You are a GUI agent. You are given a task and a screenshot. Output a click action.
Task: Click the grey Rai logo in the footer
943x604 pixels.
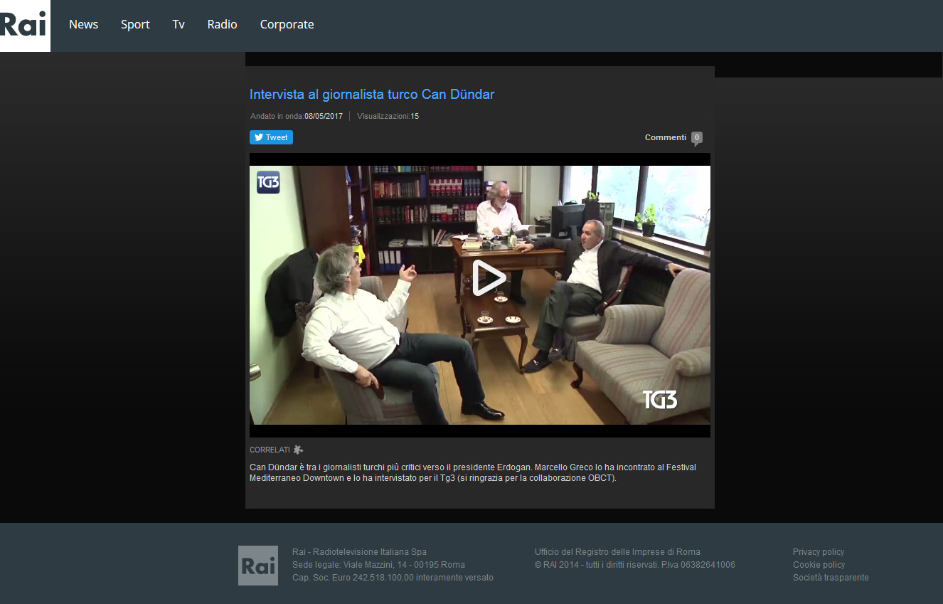click(258, 566)
